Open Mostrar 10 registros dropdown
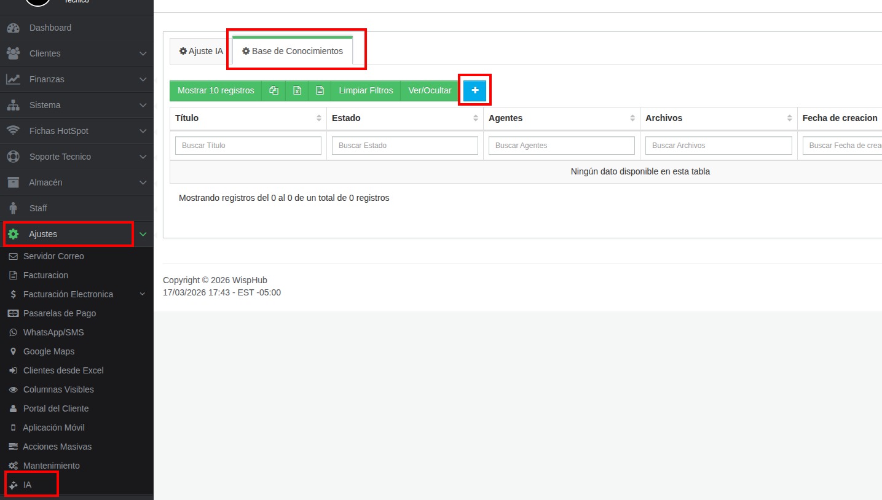The height and width of the screenshot is (500, 882). 216,90
